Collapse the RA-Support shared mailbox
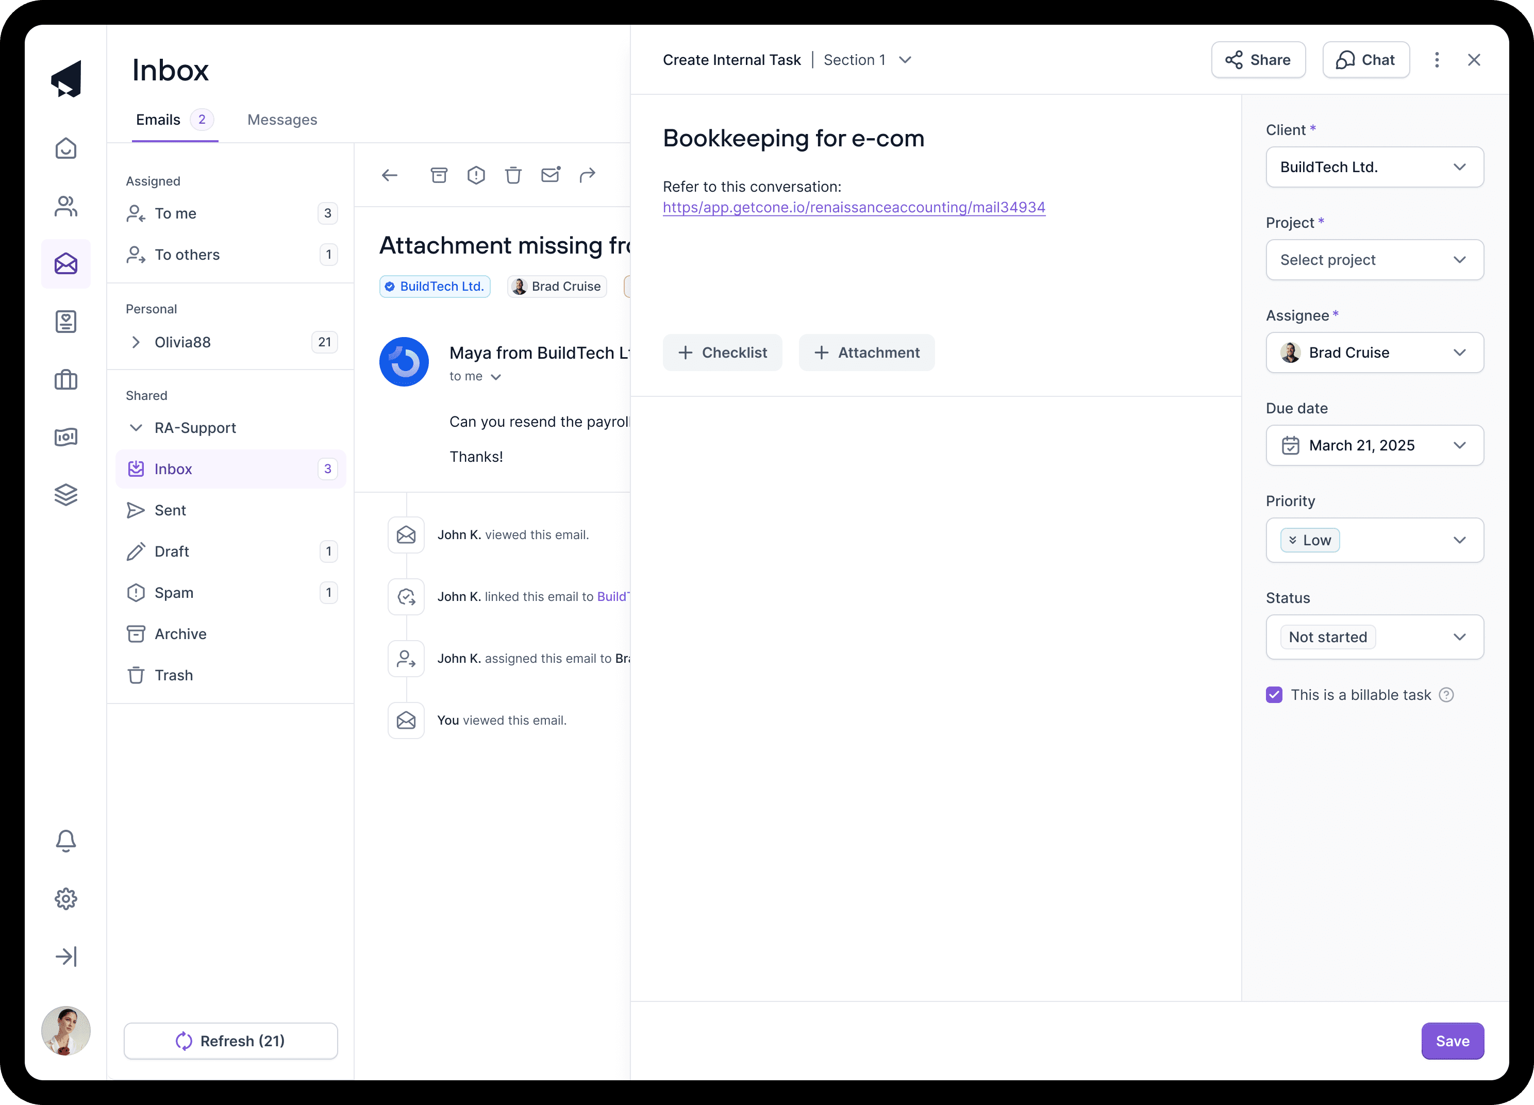Image resolution: width=1534 pixels, height=1105 pixels. tap(136, 428)
